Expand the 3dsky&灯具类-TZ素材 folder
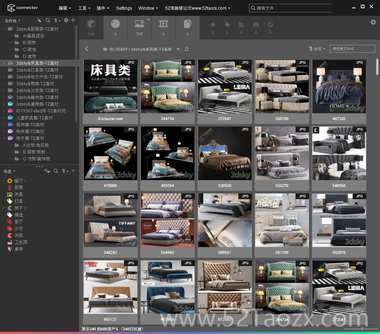 pyautogui.click(x=4, y=70)
